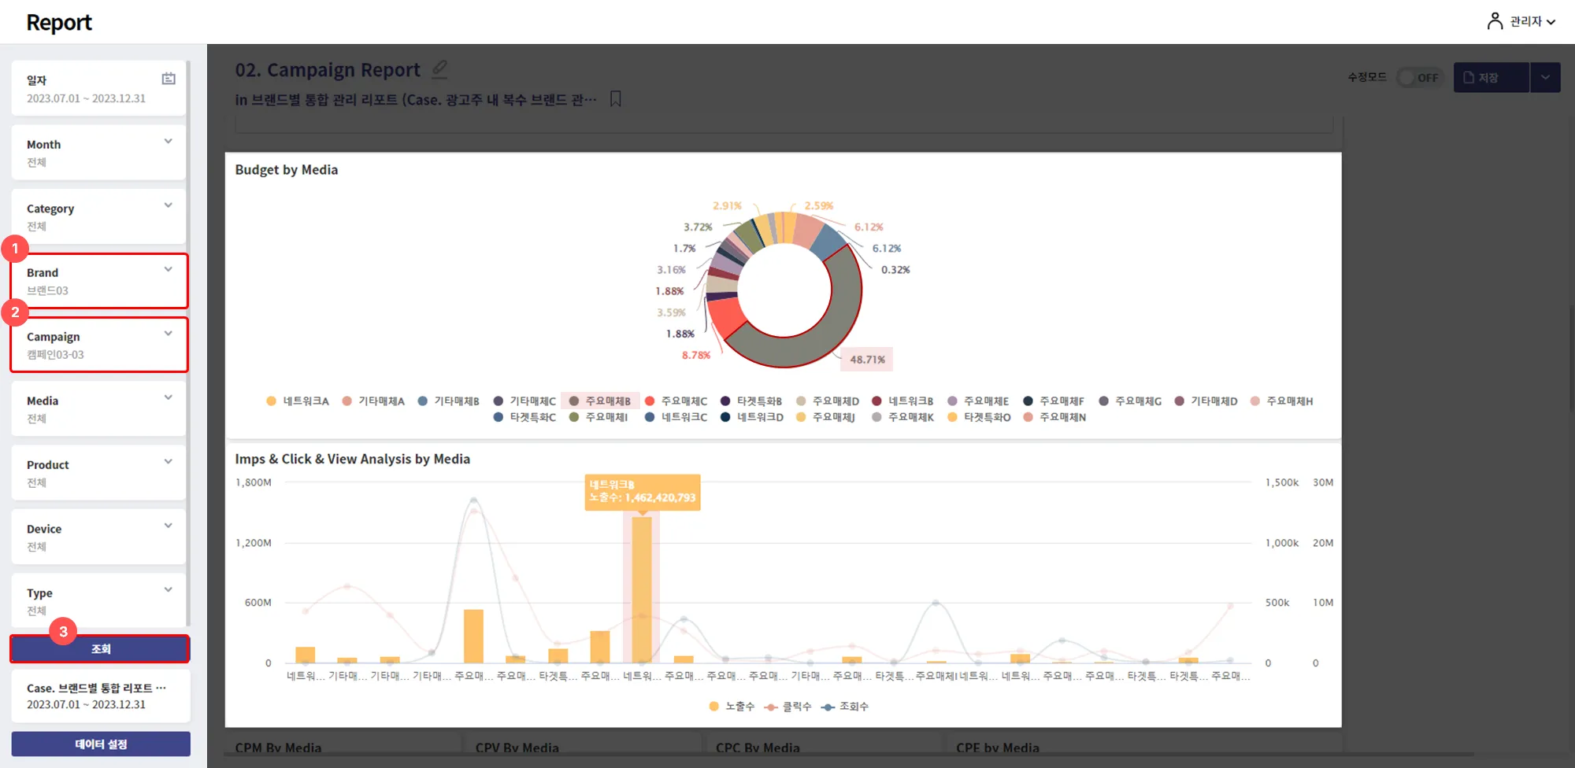Toggle 타겟특화B legend entry

pos(751,401)
